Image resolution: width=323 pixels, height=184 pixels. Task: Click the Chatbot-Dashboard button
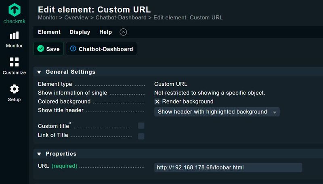click(101, 49)
